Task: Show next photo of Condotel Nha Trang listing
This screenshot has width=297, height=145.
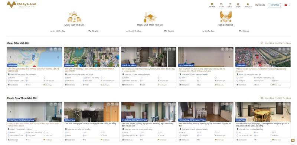Action: [58, 57]
